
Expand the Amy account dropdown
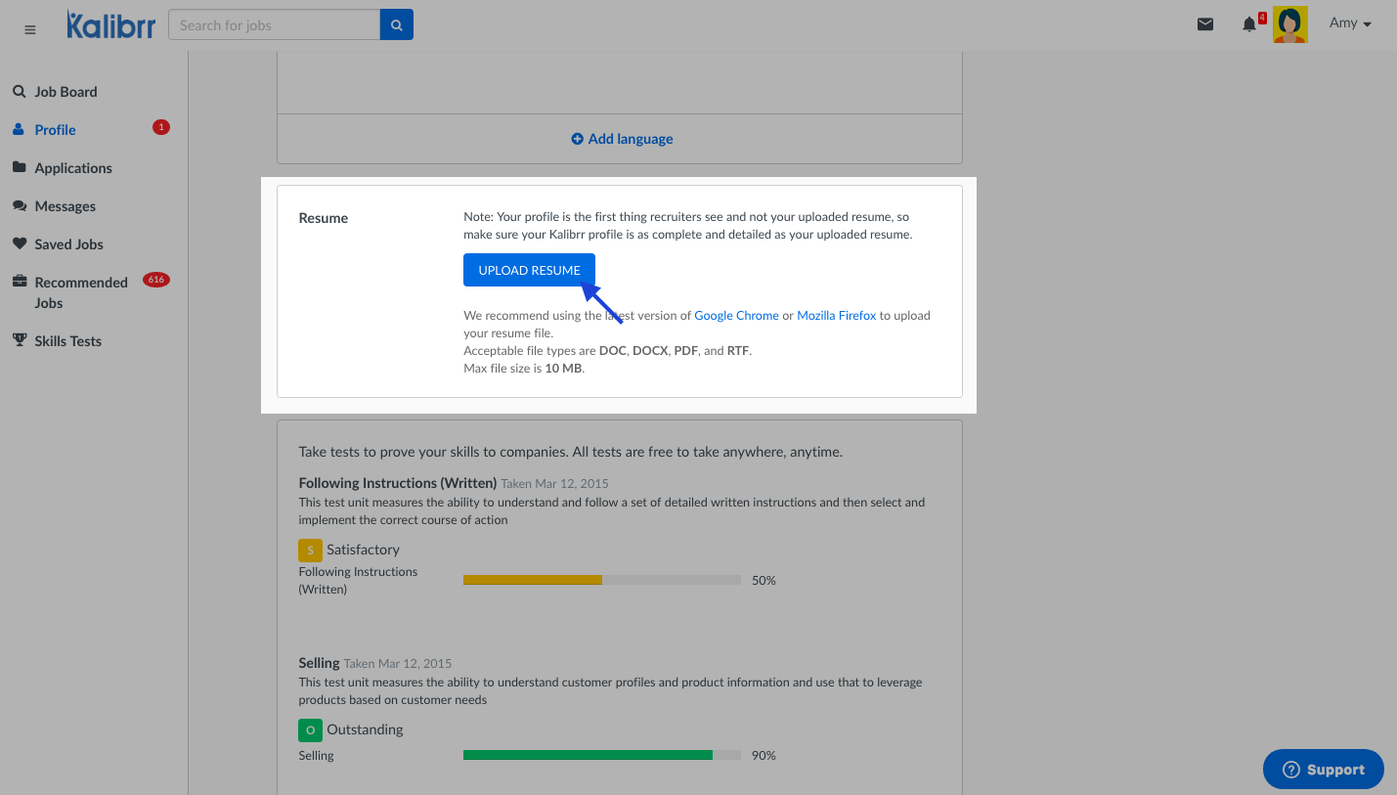point(1350,23)
